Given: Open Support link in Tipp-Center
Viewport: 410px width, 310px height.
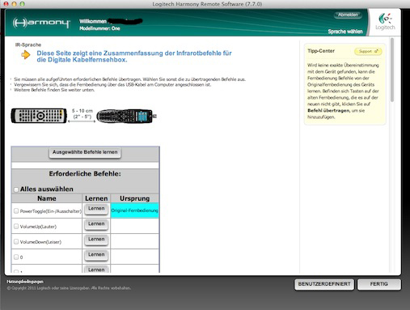Looking at the screenshot, I should (x=368, y=51).
